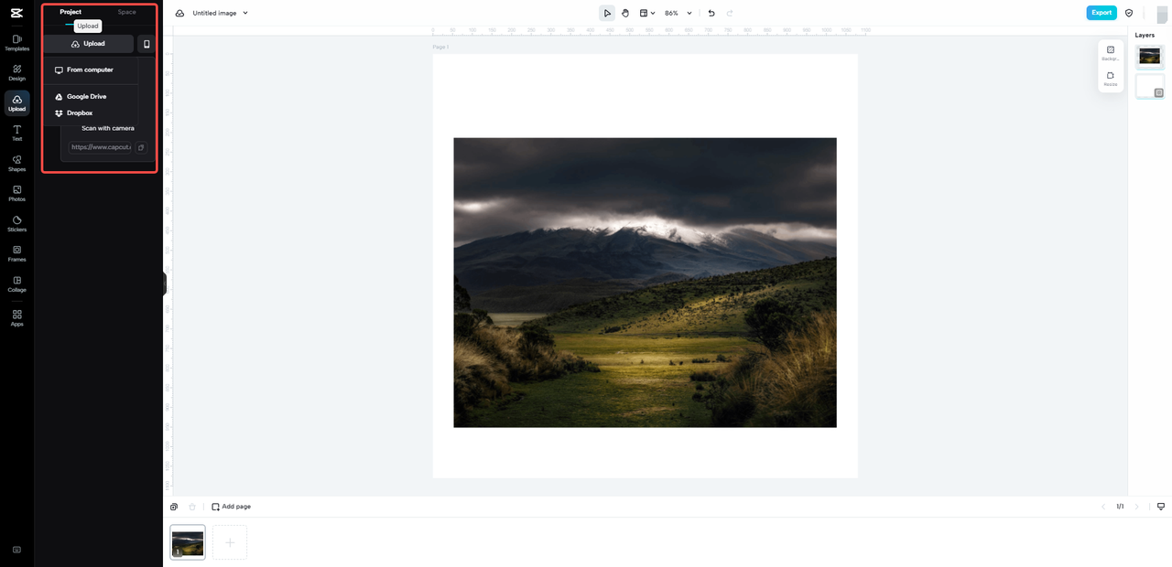Screen dimensions: 1172x567
Task: Open the Resize tool in floating panel
Action: 1111,79
